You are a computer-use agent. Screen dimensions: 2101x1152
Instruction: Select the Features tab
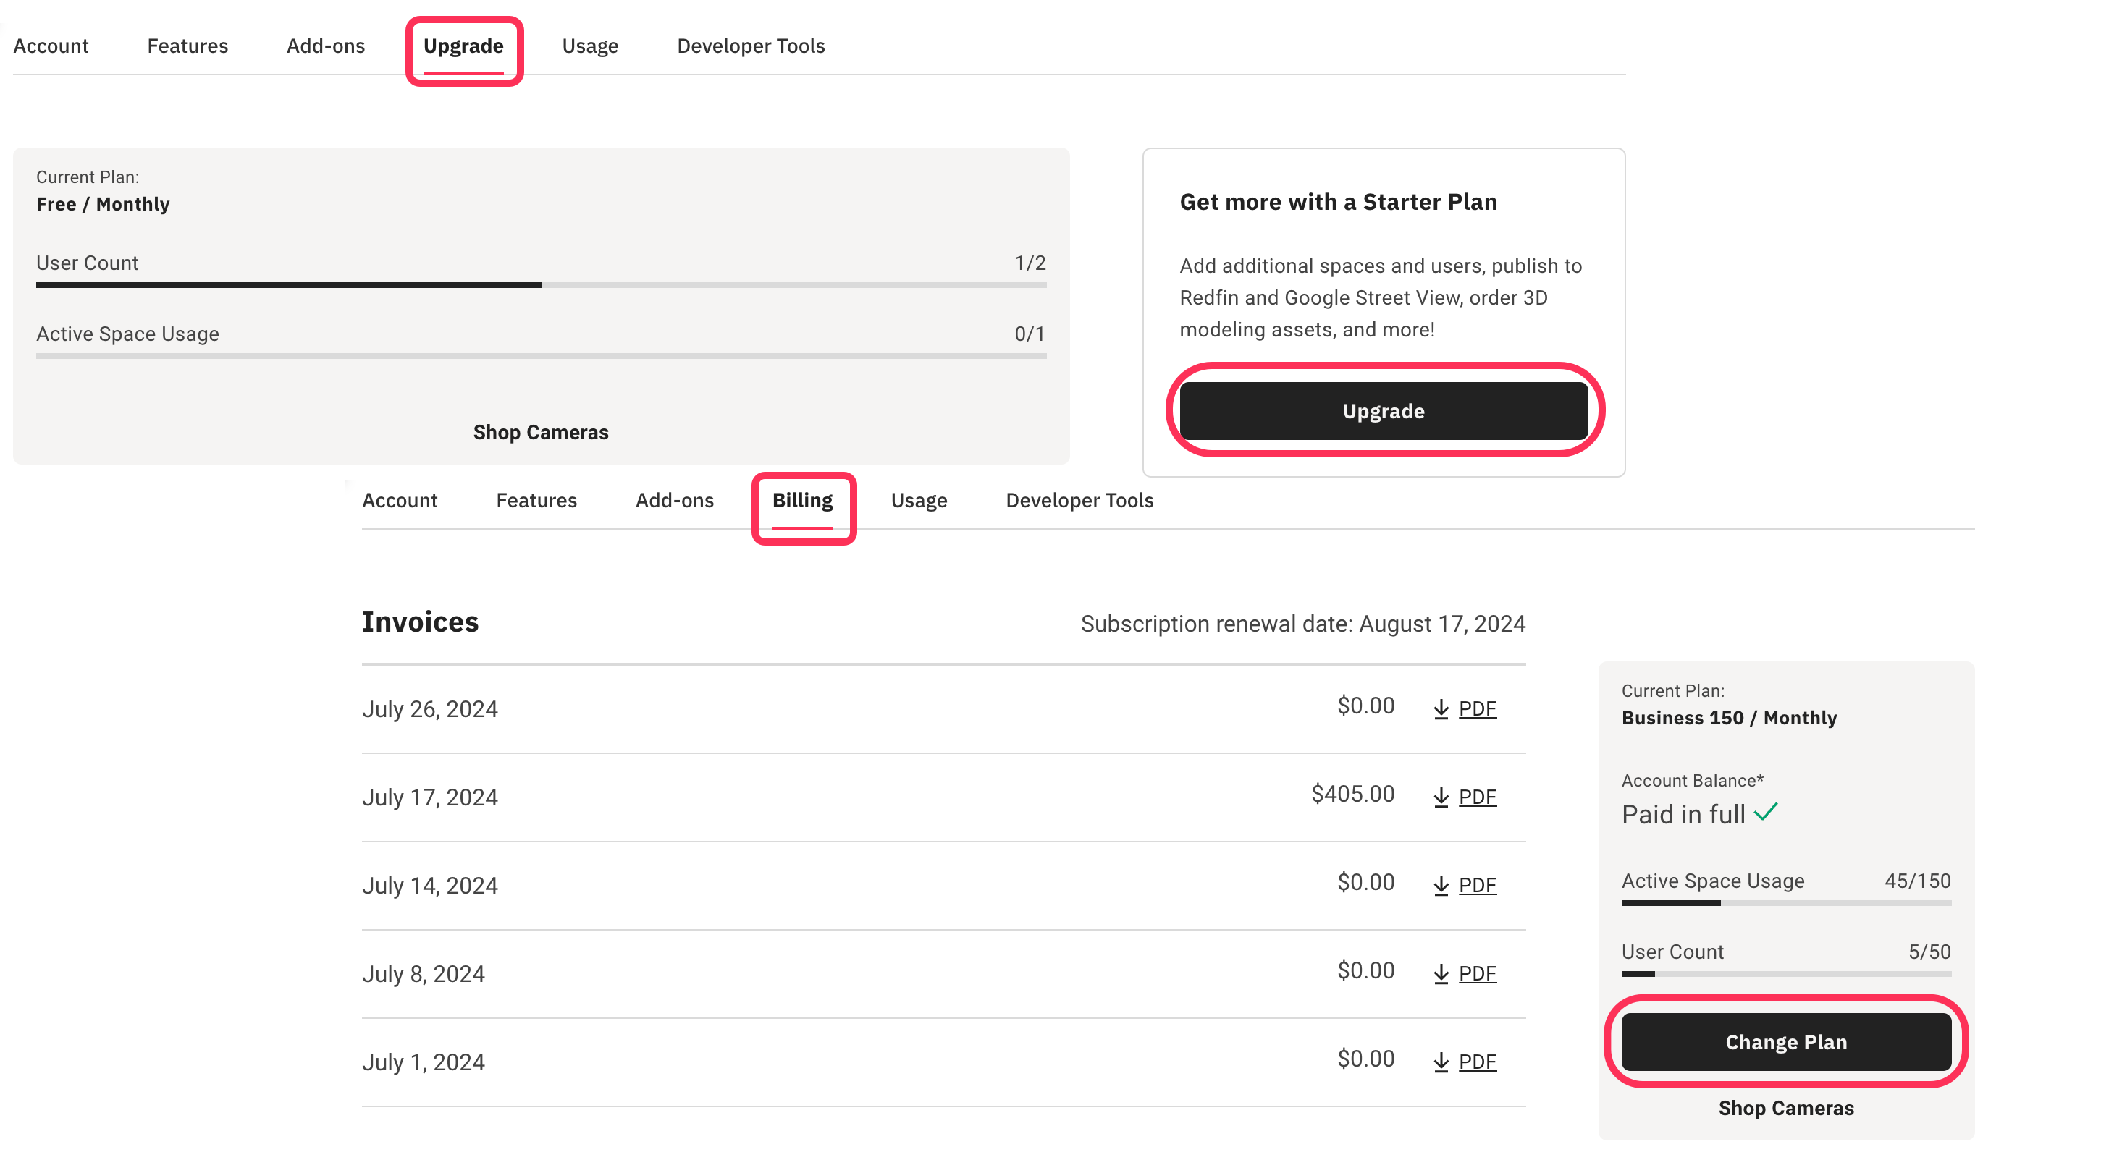(187, 46)
